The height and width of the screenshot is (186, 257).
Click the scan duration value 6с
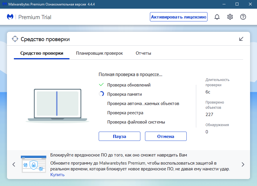[x=208, y=92]
